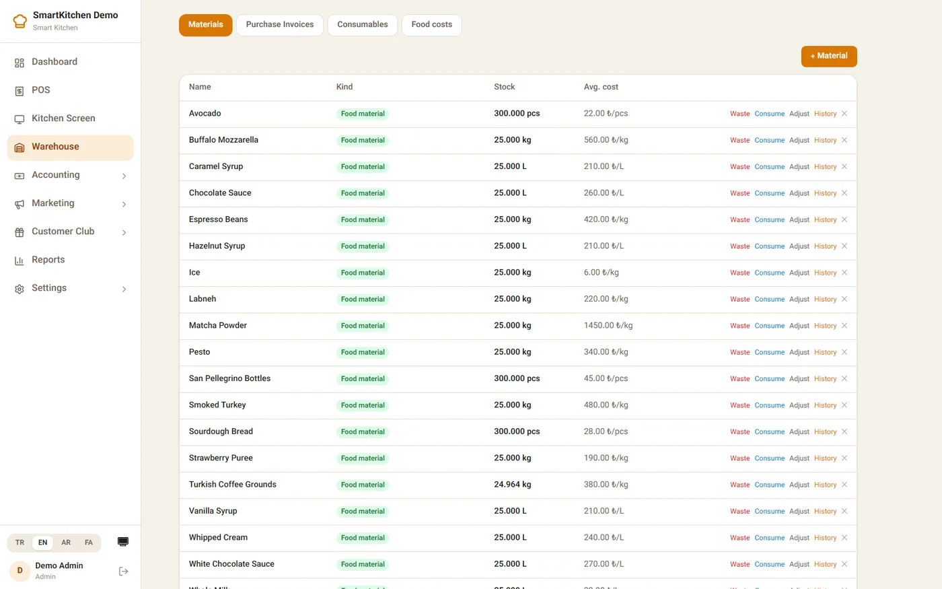The height and width of the screenshot is (589, 942).
Task: Record waste for Avocado
Action: pyautogui.click(x=740, y=114)
